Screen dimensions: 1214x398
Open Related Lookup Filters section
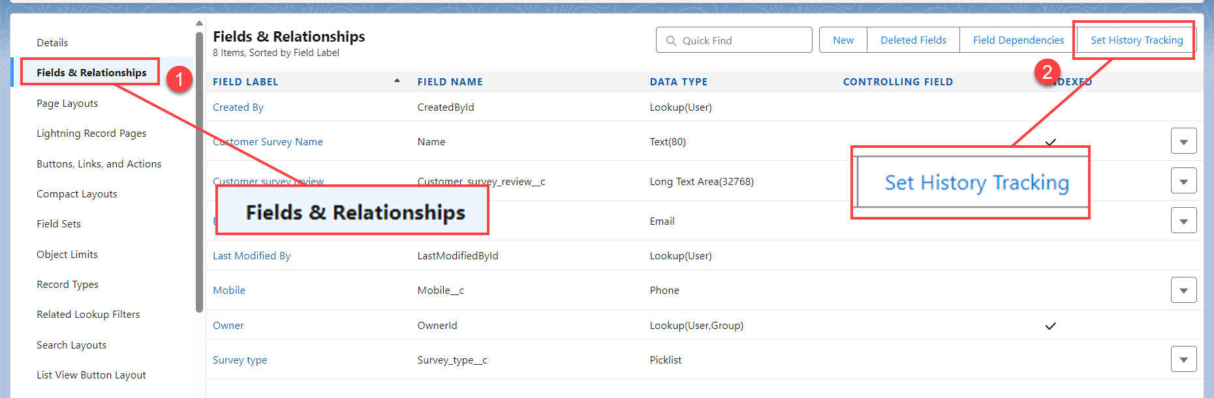(88, 314)
